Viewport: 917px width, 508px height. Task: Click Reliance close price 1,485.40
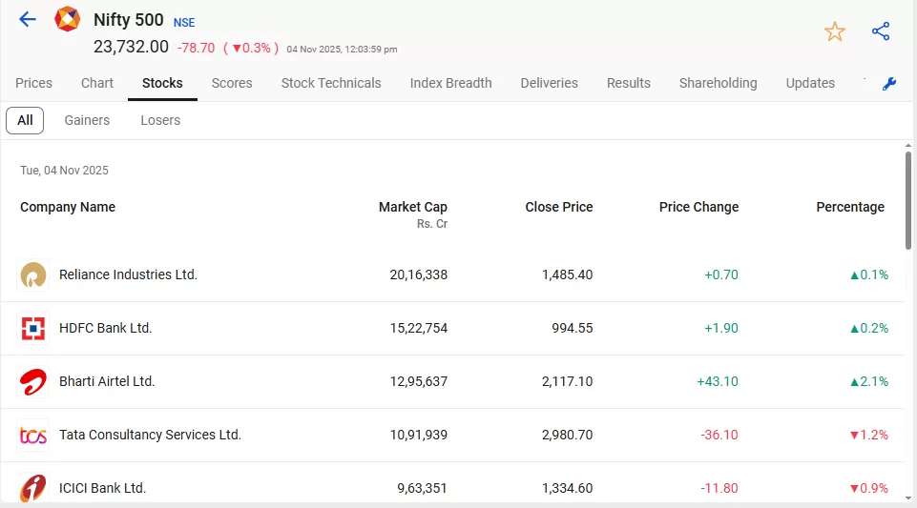(567, 274)
